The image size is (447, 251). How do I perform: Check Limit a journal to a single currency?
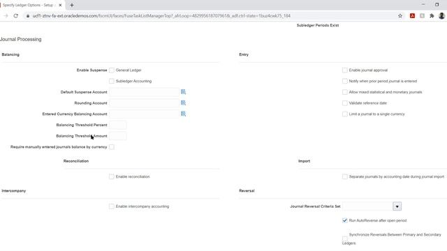coord(345,114)
